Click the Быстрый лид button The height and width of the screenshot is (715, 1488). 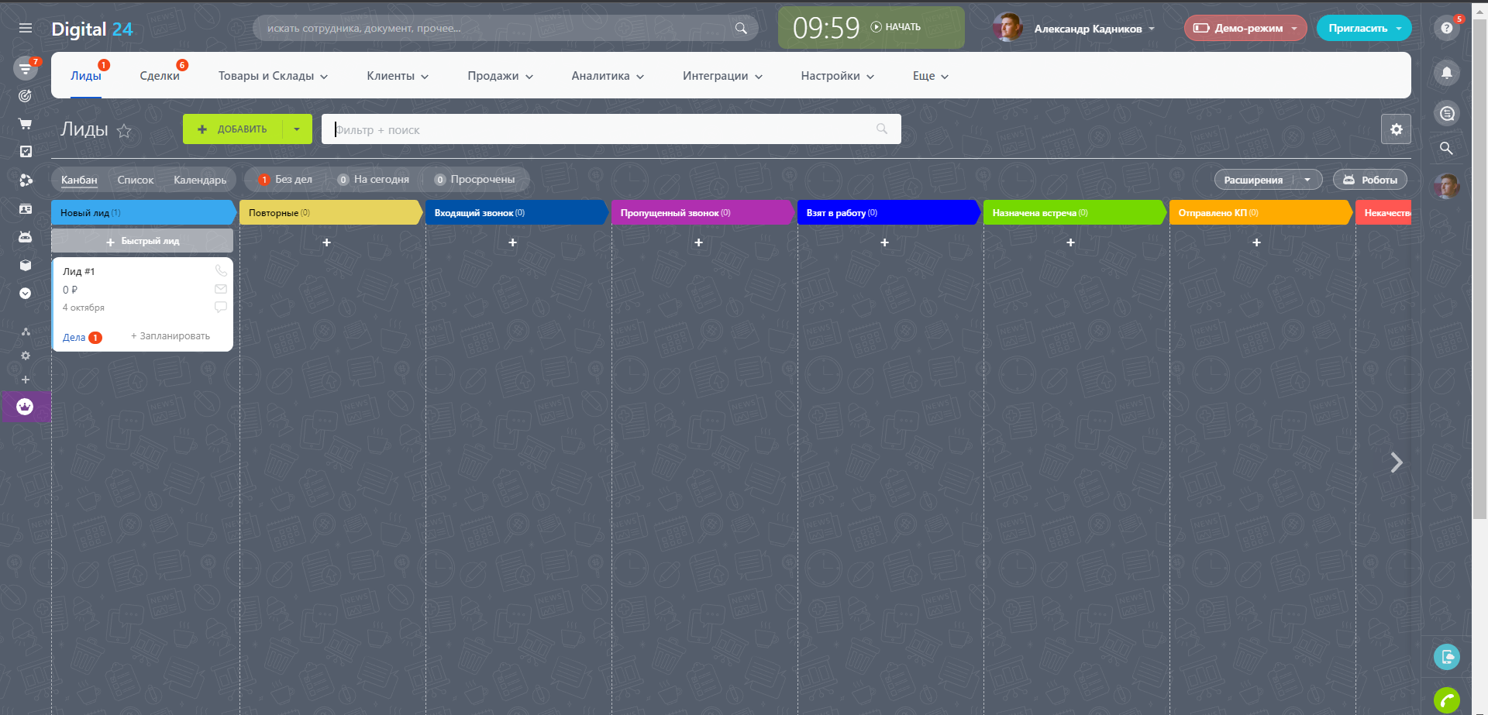[143, 241]
